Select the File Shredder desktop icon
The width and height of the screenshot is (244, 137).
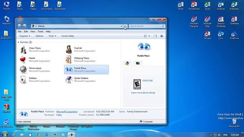[6, 123]
